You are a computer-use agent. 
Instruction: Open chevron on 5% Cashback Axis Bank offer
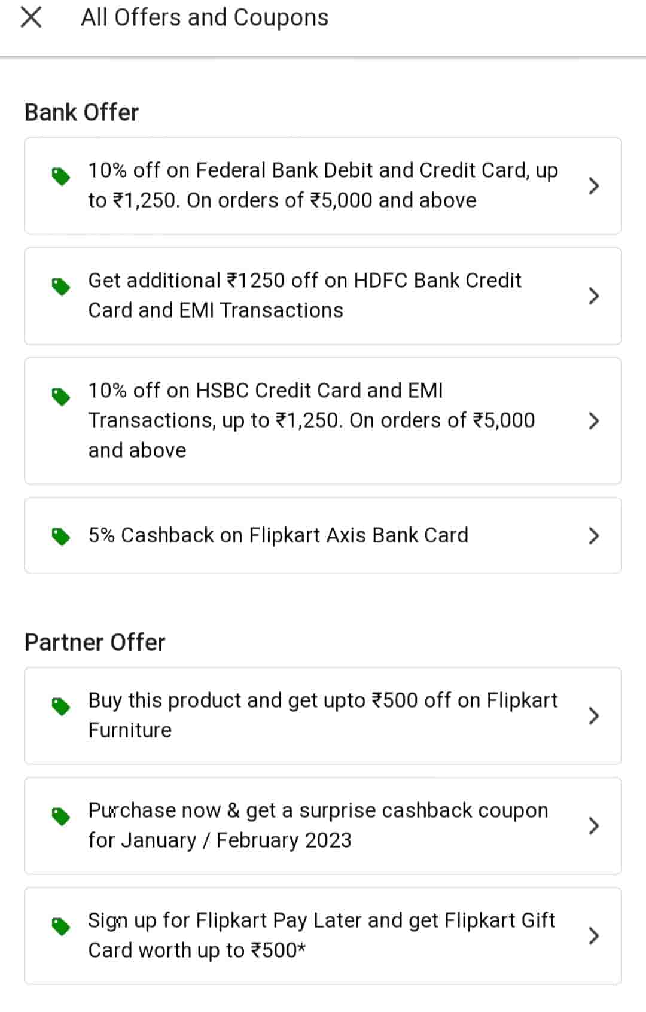click(593, 536)
